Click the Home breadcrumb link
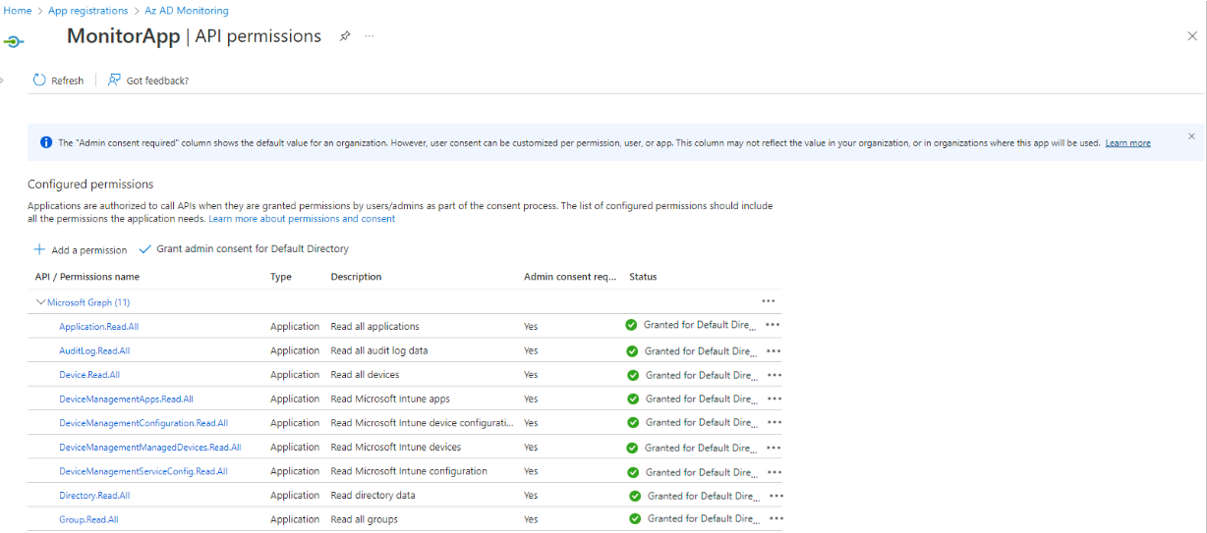This screenshot has height=533, width=1207. [x=18, y=11]
